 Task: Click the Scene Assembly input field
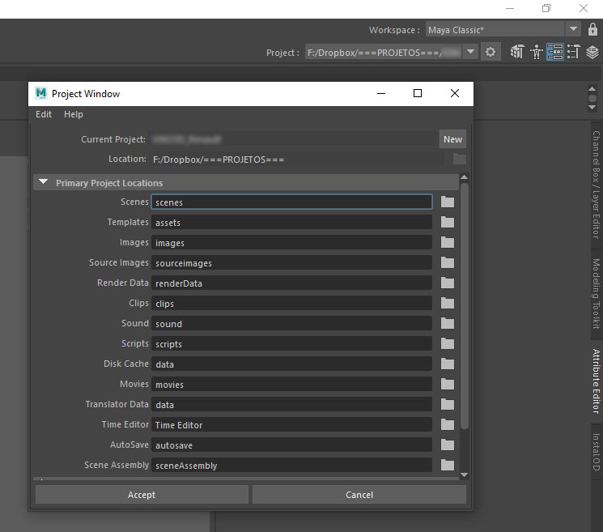[291, 466]
